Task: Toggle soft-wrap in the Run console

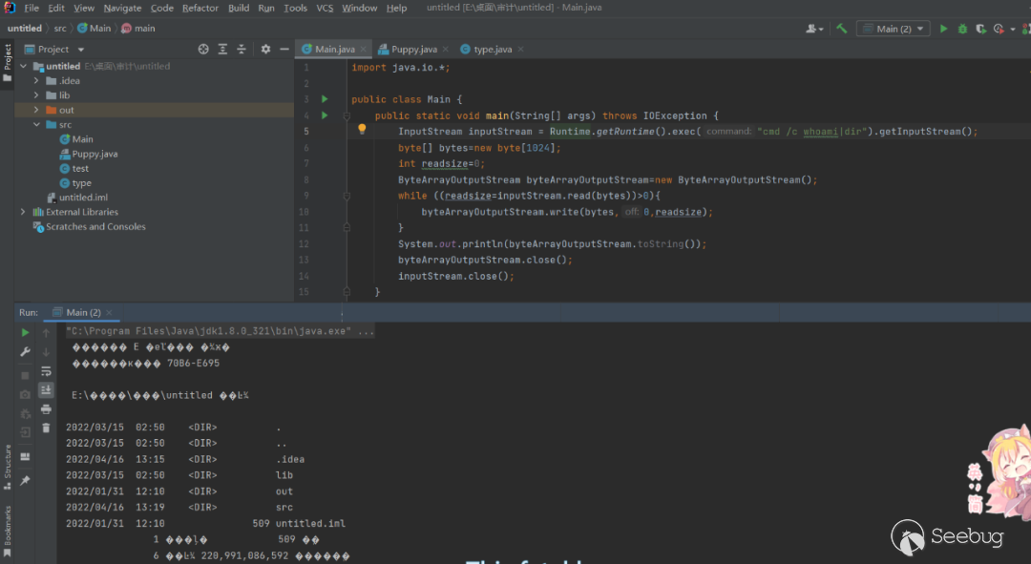Action: (x=46, y=371)
